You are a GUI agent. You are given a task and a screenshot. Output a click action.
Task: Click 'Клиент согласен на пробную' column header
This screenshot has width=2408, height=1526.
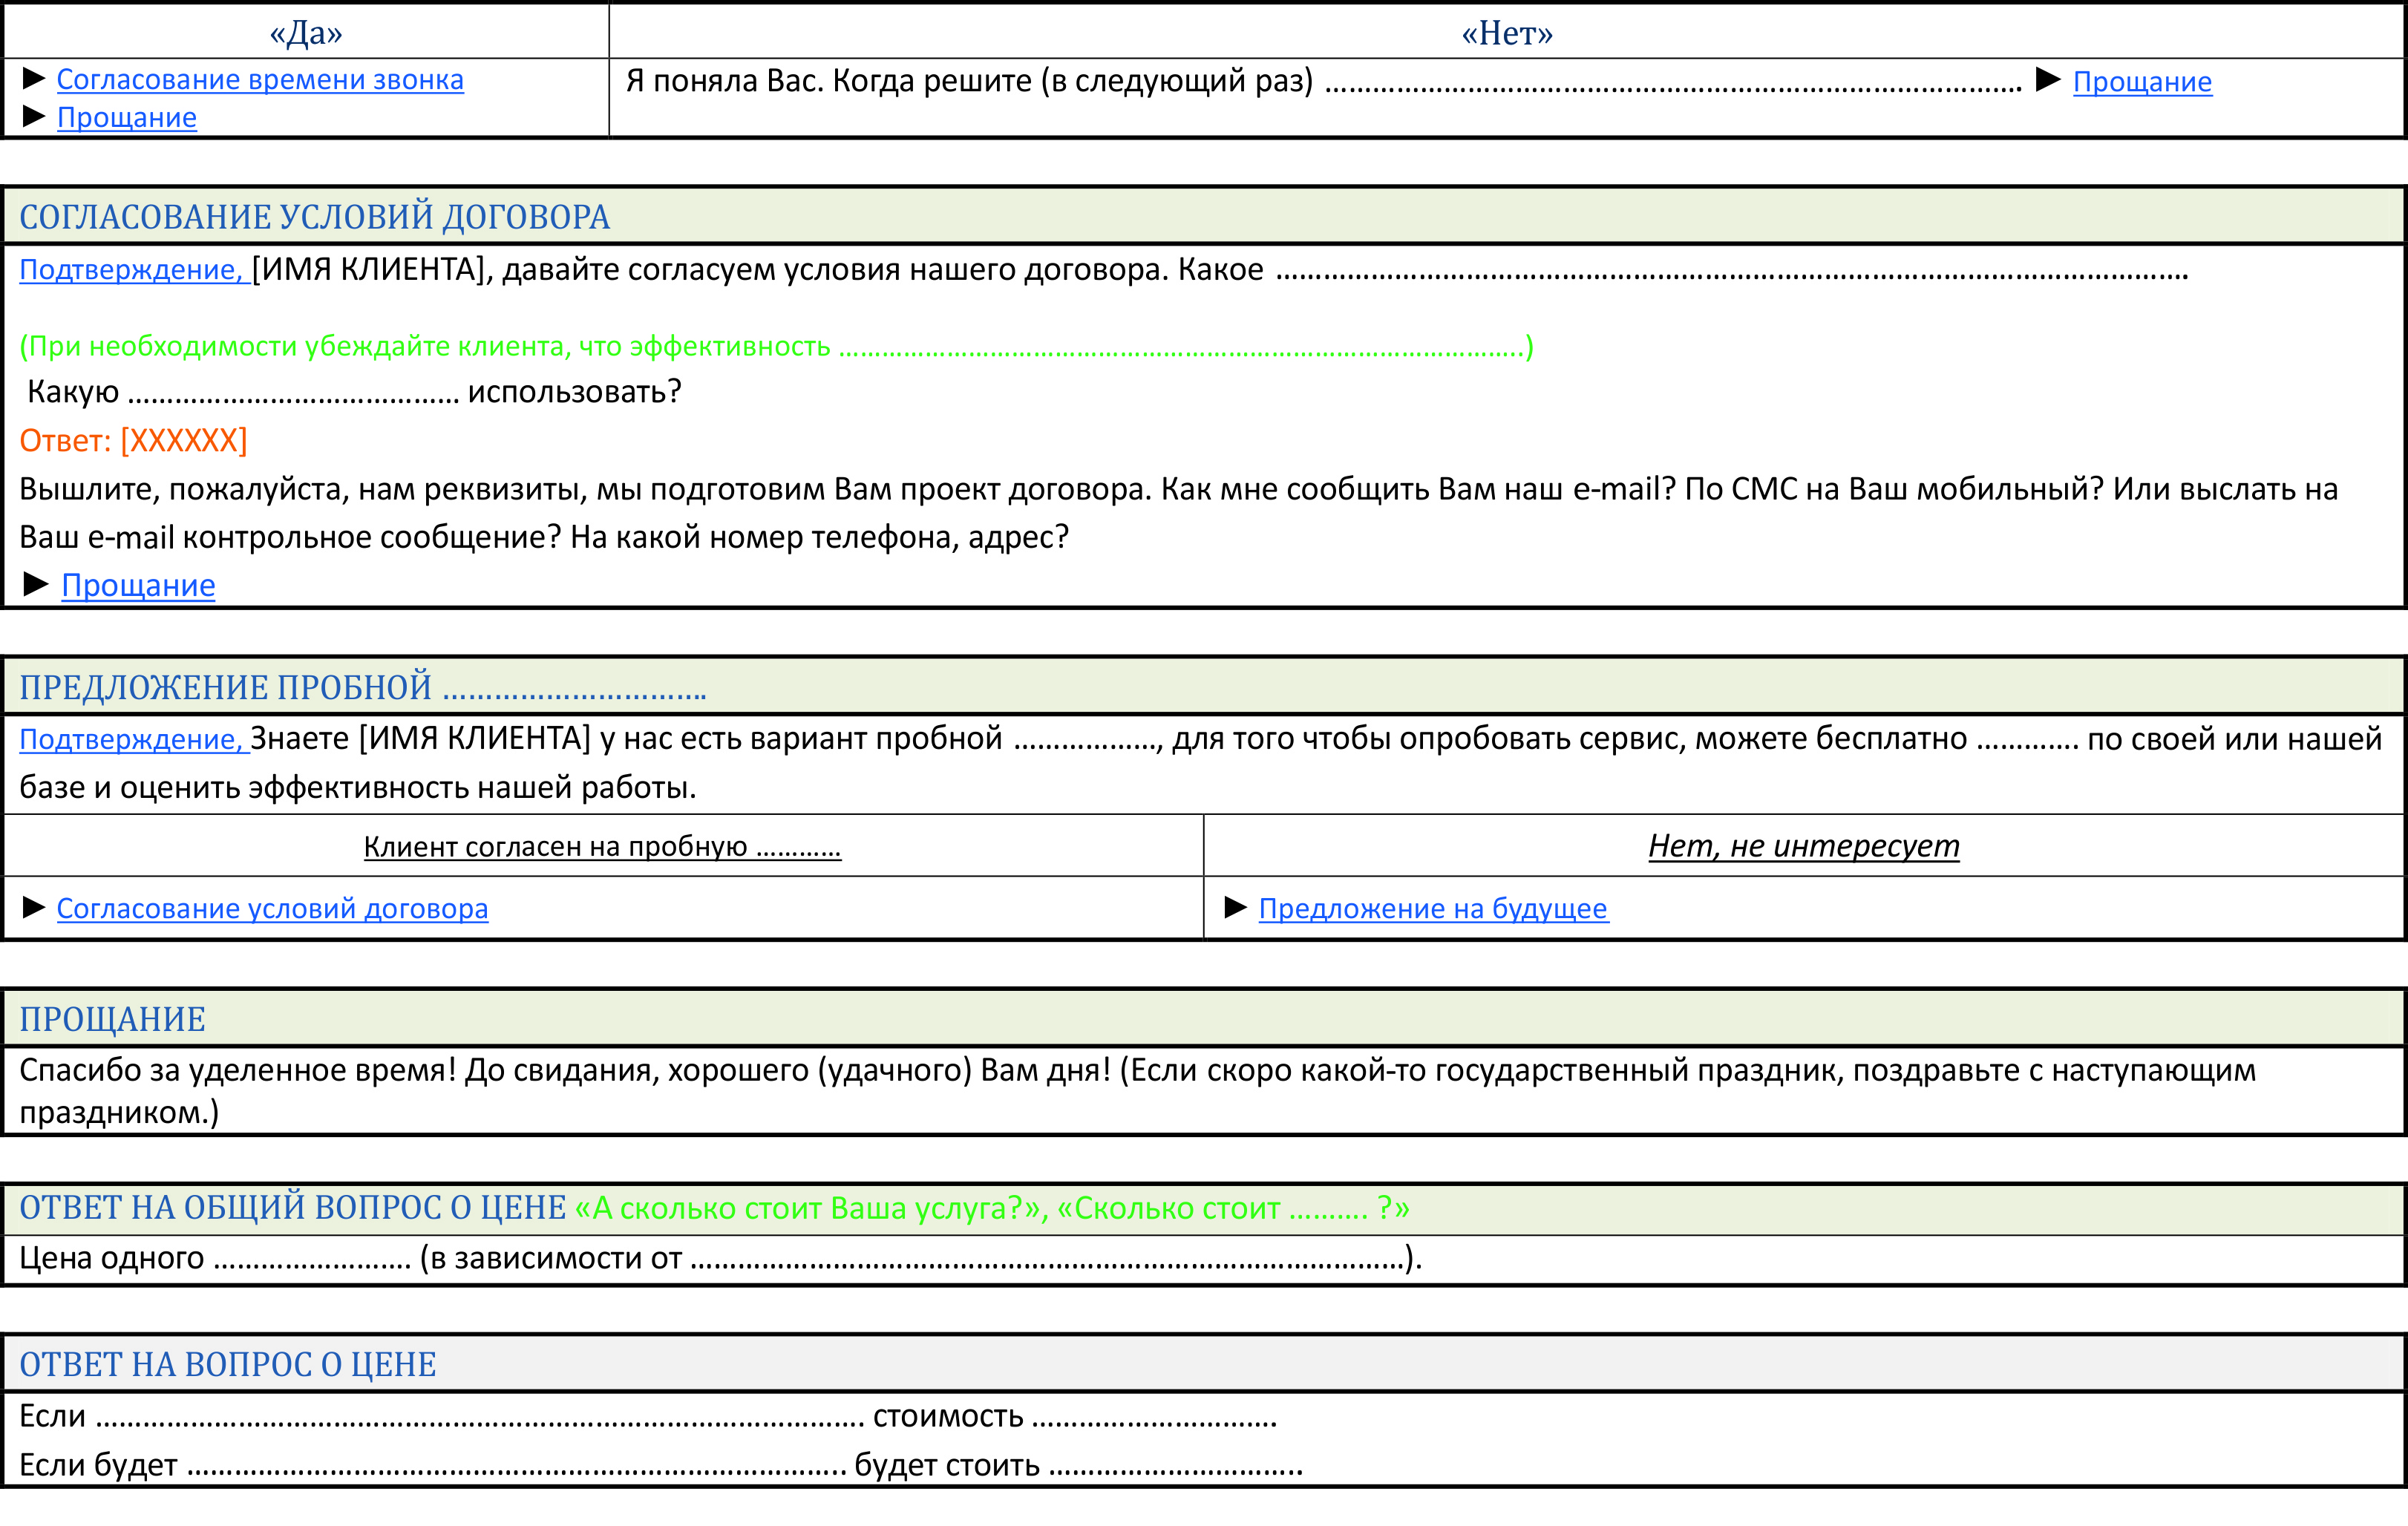coord(602,847)
